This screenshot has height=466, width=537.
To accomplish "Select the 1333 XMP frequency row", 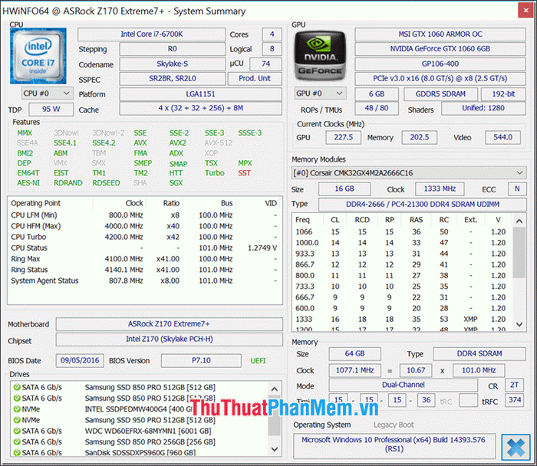I will (x=400, y=319).
